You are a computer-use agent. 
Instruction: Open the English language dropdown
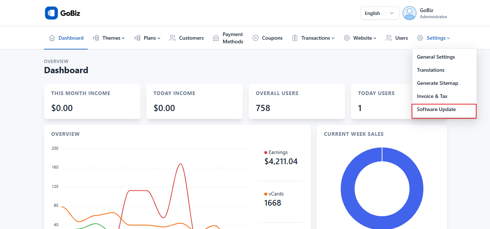379,13
